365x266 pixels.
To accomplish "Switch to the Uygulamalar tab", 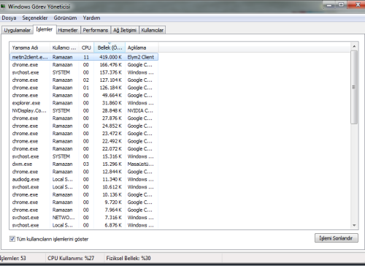I will (x=18, y=30).
